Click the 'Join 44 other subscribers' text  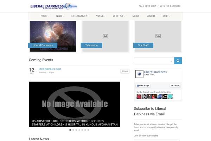pyautogui.click(x=146, y=136)
